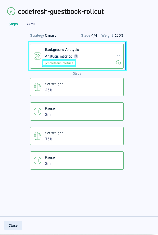Click the circled 4 badge in Background Analysis
158x235 pixels.
[x=118, y=63]
